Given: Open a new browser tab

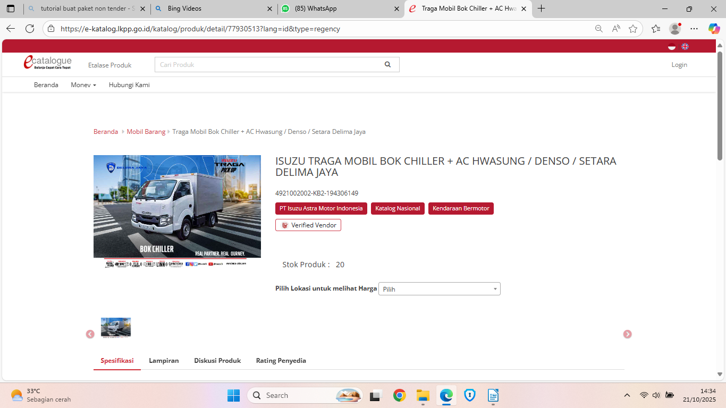Looking at the screenshot, I should click(x=541, y=8).
